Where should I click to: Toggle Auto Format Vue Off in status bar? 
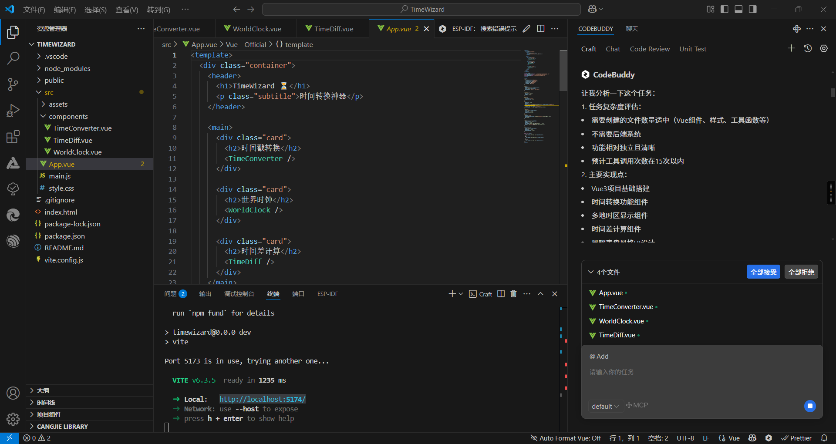coord(566,438)
